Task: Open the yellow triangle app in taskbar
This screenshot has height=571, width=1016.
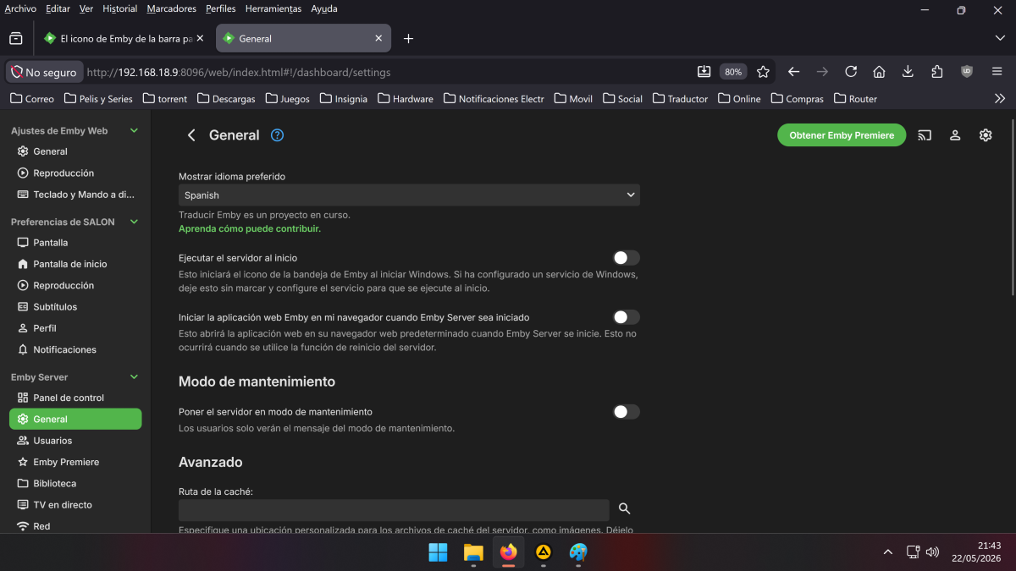Action: pyautogui.click(x=544, y=552)
